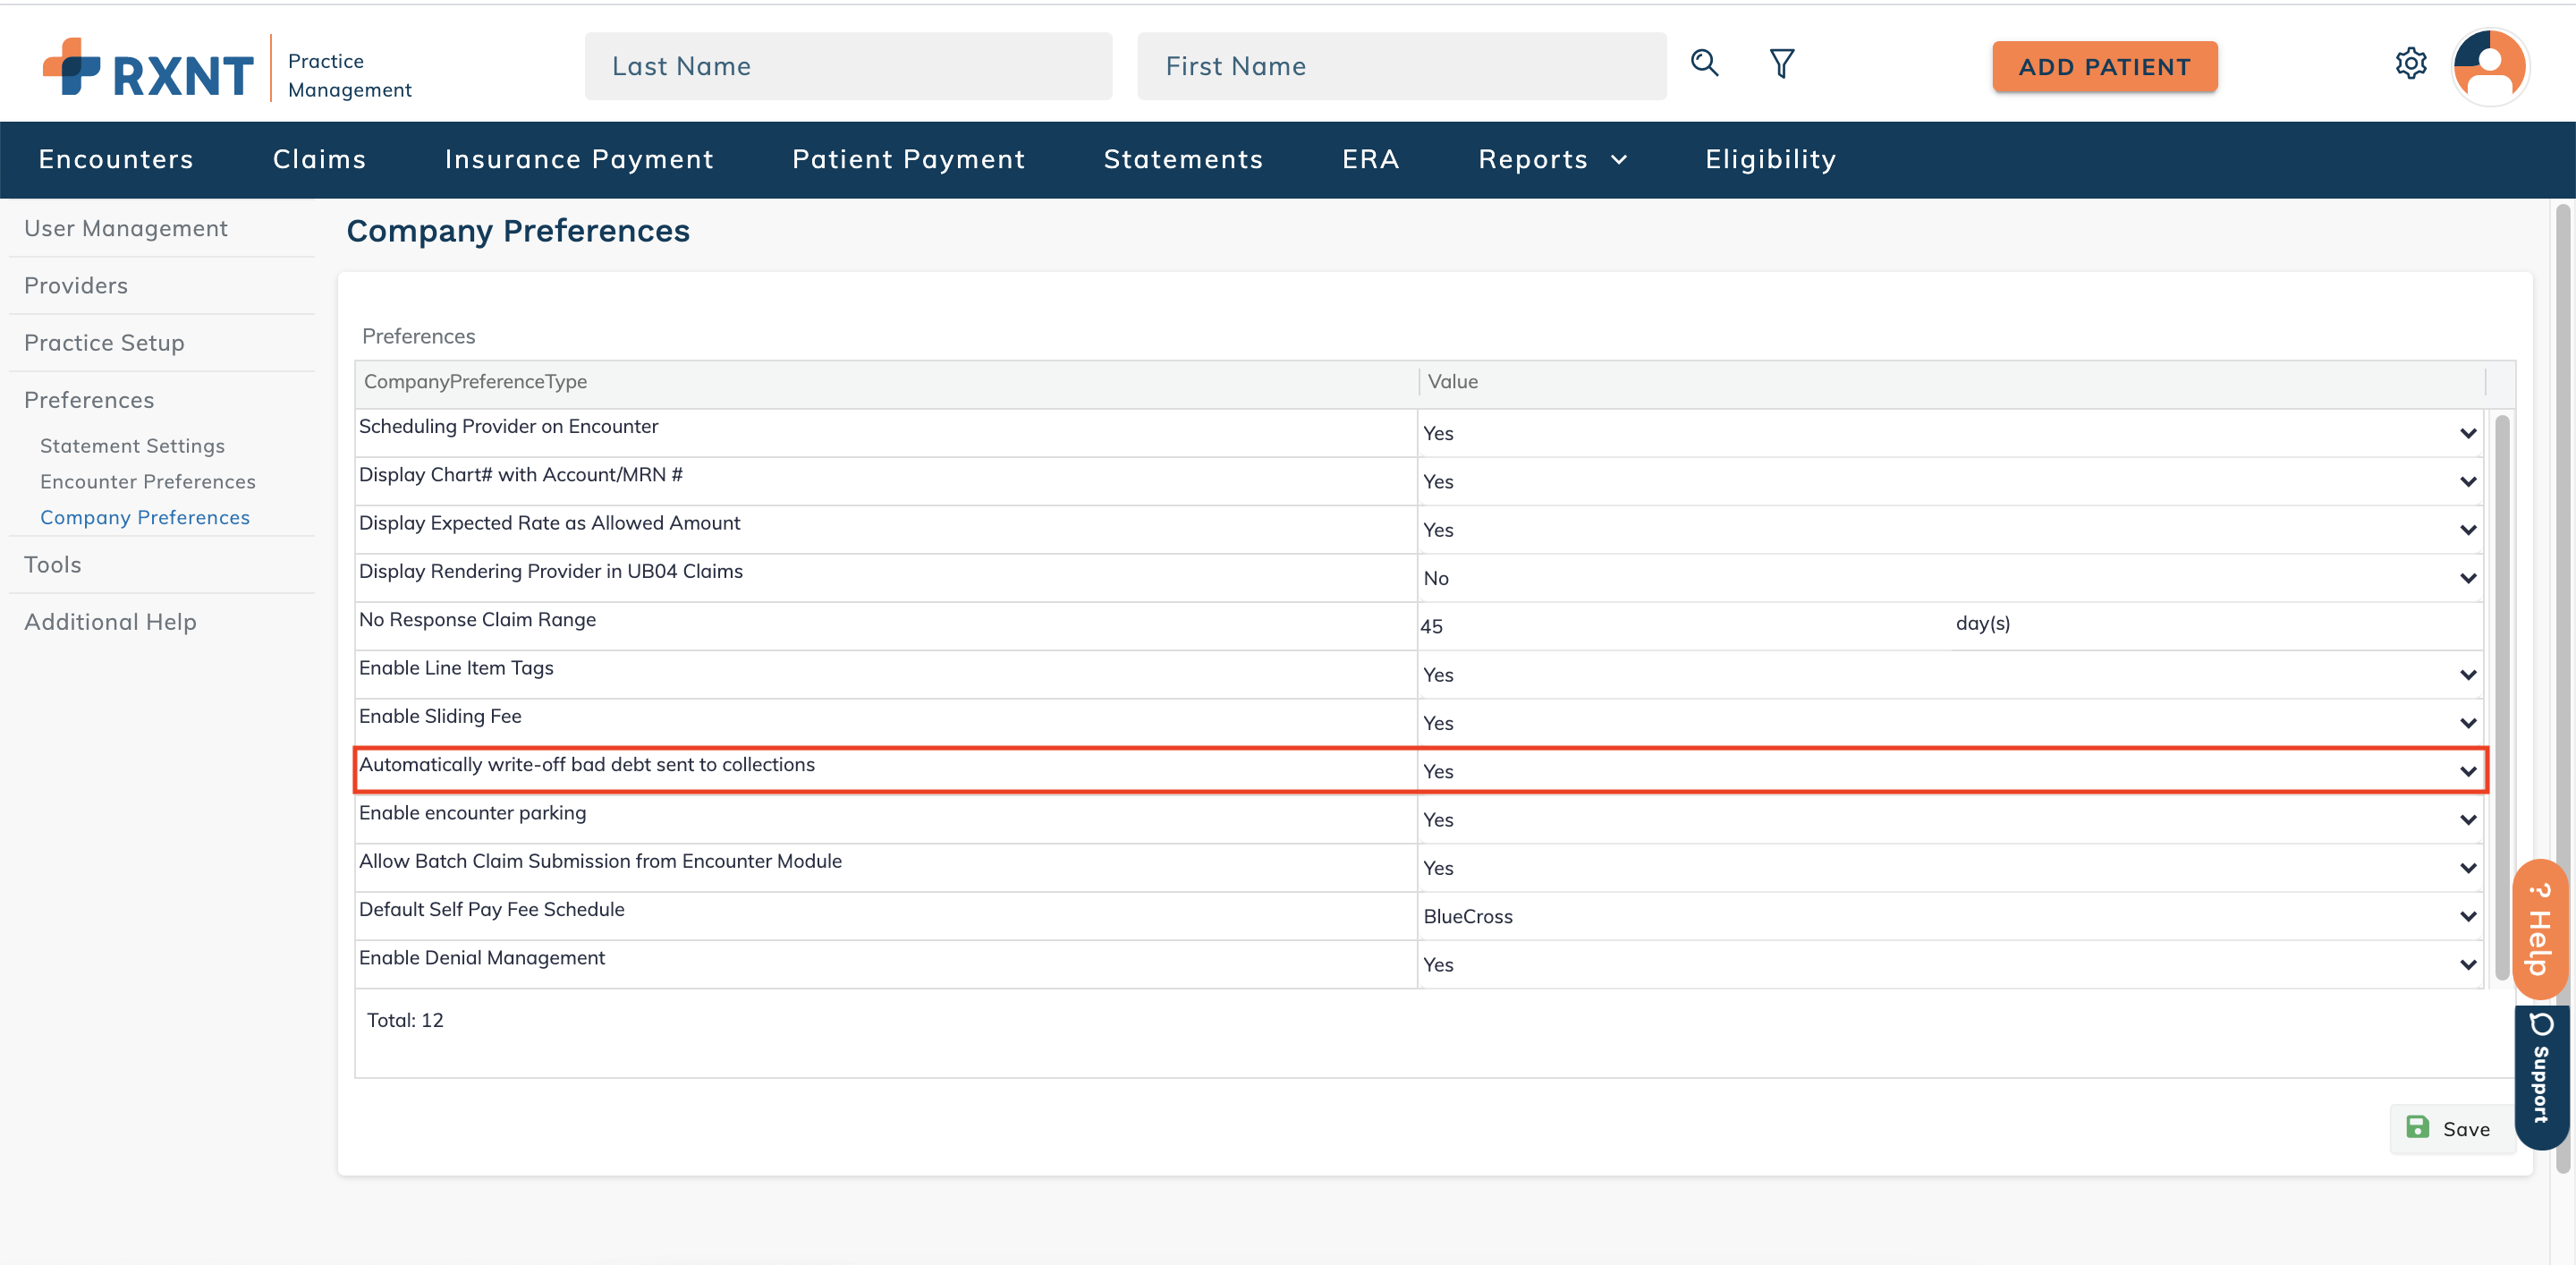This screenshot has height=1265, width=2576.
Task: Open Encounter Preferences
Action: [148, 482]
